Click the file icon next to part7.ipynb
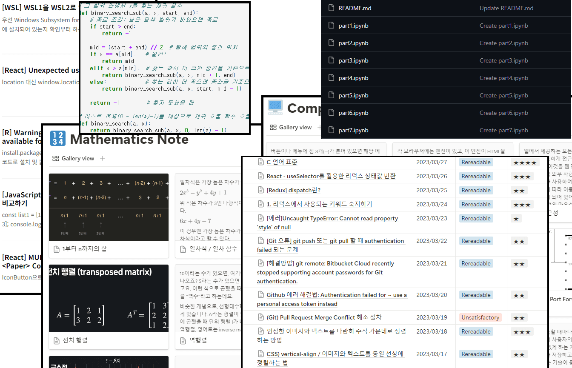This screenshot has height=368, width=572. click(x=331, y=130)
